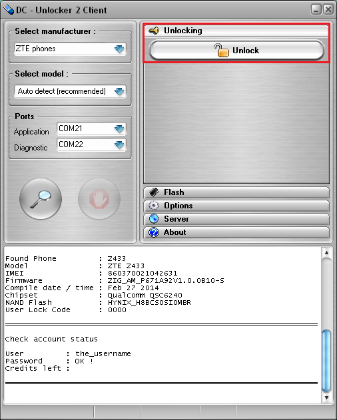The image size is (337, 420).
Task: Click the chip icon next to Flash
Action: pyautogui.click(x=154, y=192)
